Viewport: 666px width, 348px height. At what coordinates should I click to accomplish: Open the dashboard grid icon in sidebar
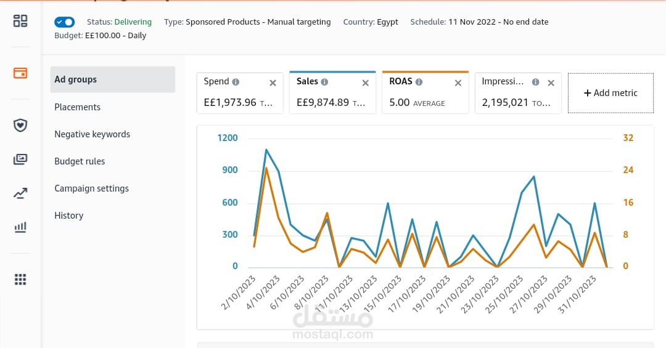20,21
